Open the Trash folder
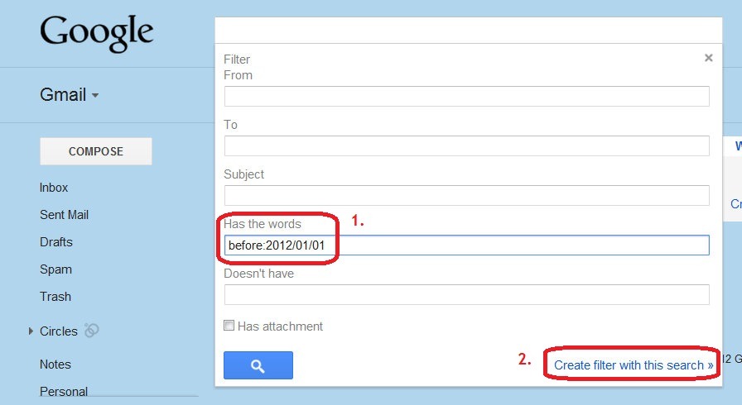Viewport: 742px width, 405px height. pyautogui.click(x=55, y=297)
